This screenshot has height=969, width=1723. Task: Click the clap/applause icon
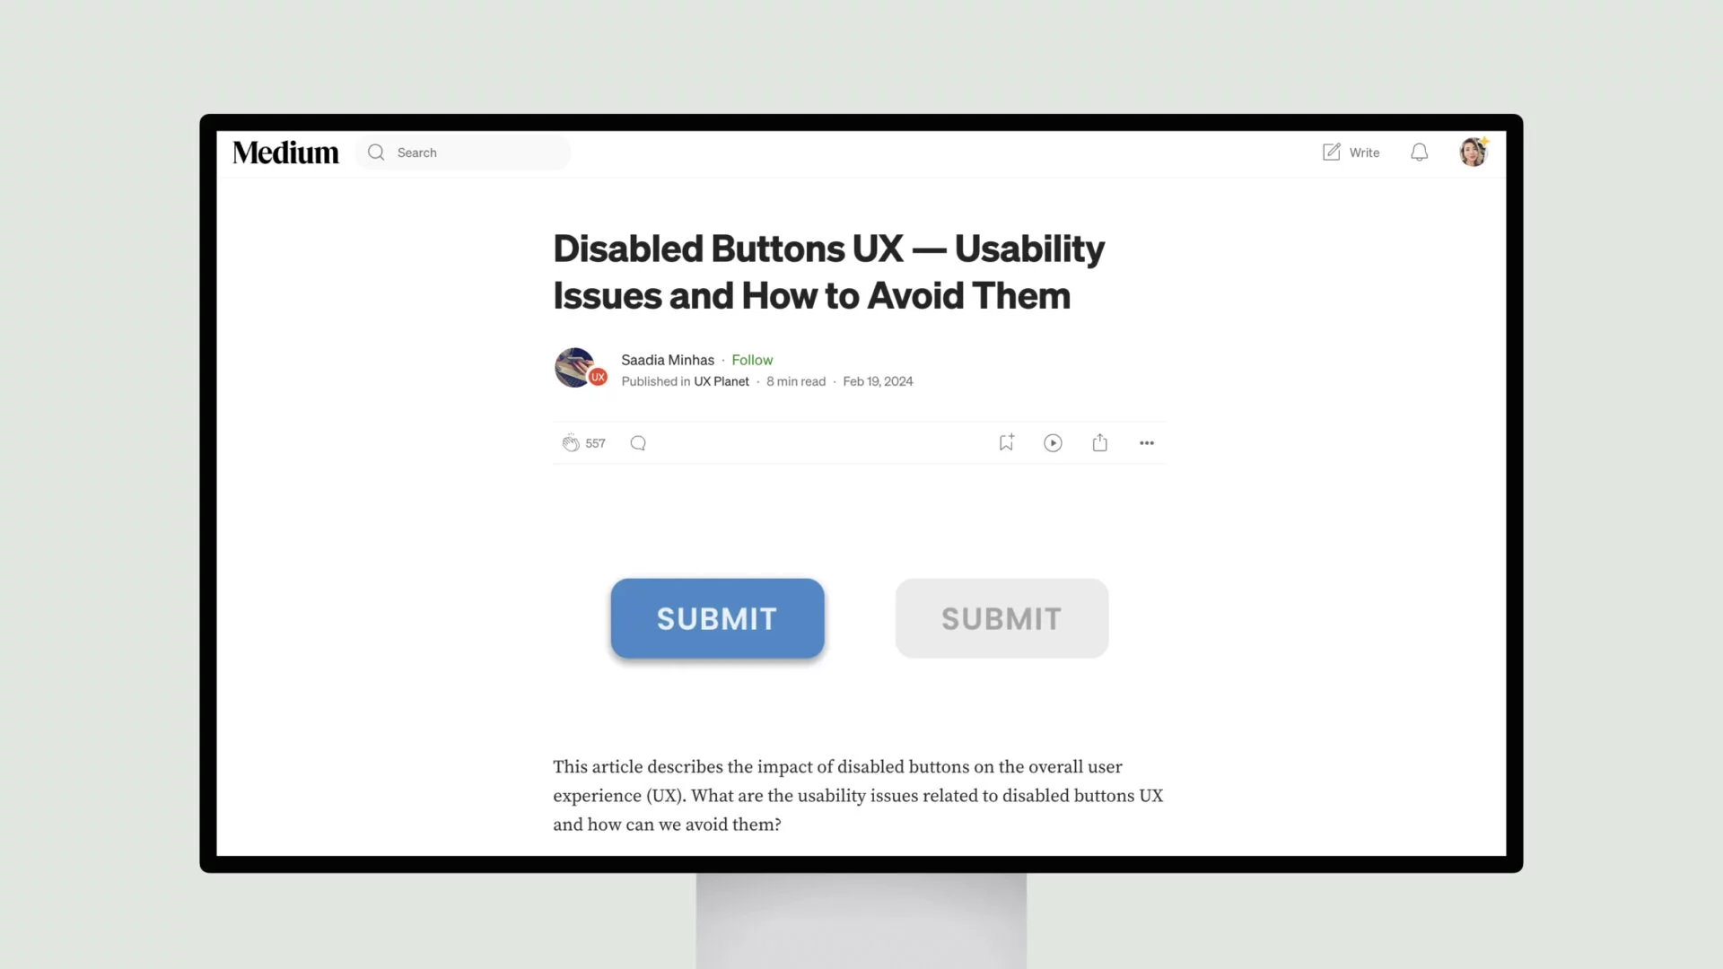[571, 442]
